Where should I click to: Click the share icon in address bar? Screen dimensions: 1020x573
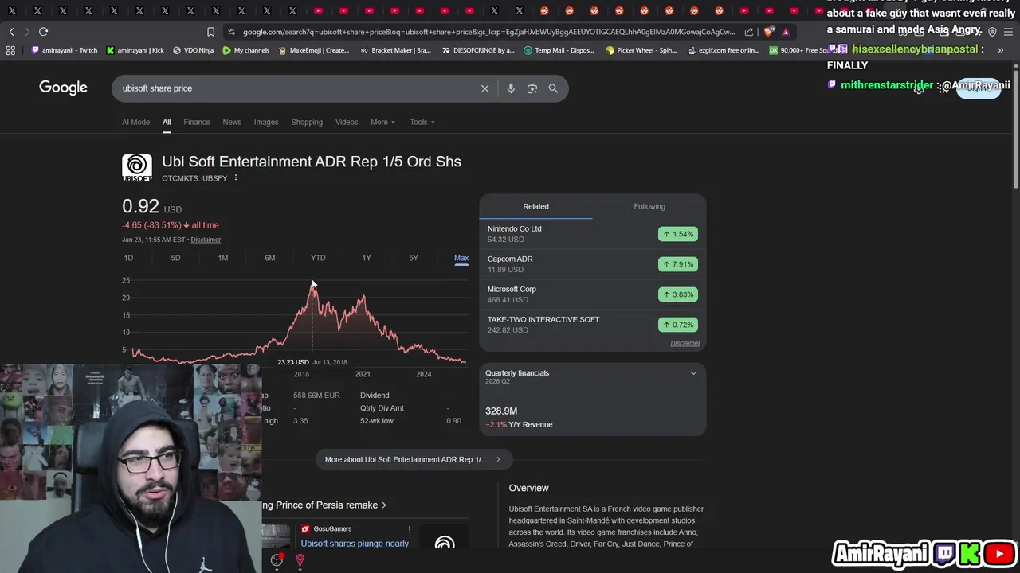point(749,32)
